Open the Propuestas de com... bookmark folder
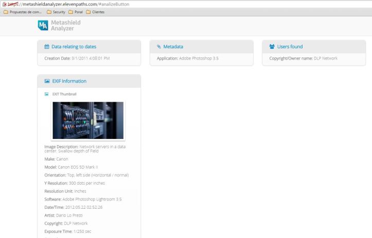This screenshot has width=372, height=238. click(23, 12)
